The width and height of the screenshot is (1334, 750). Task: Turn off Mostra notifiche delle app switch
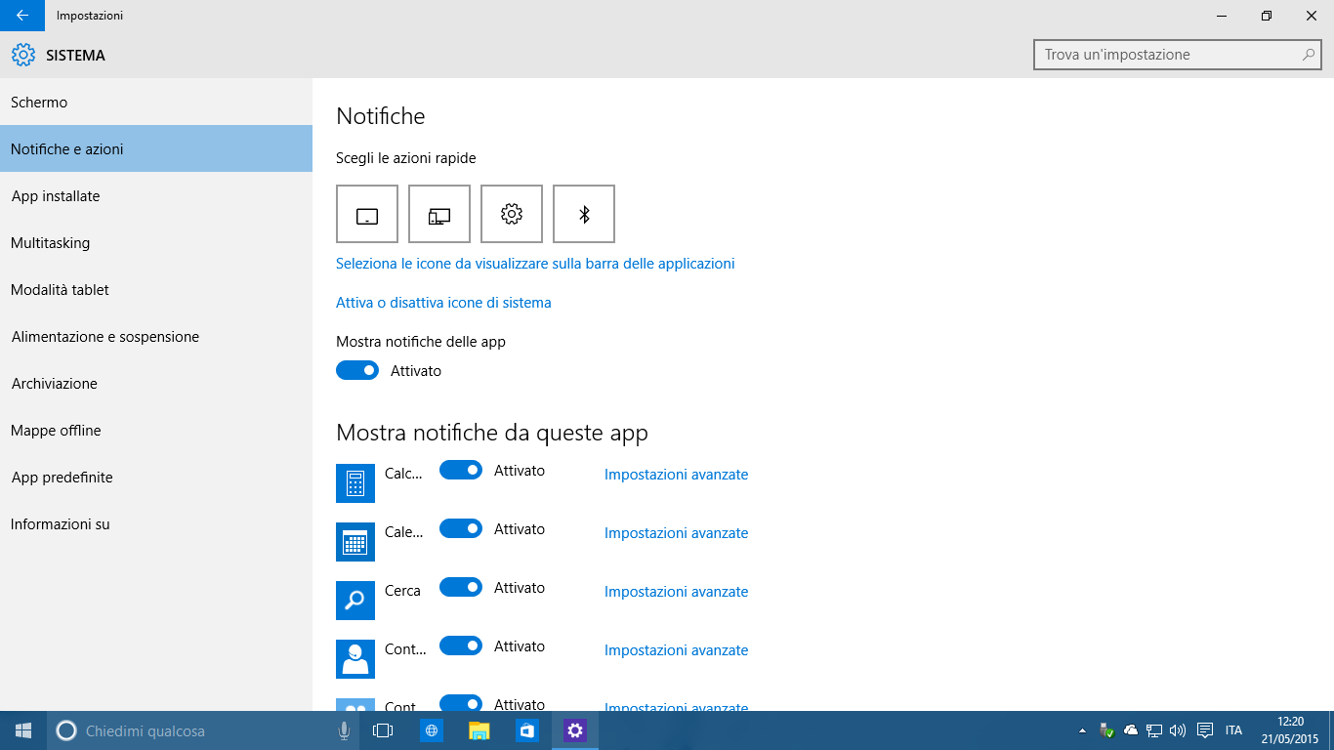pyautogui.click(x=357, y=371)
